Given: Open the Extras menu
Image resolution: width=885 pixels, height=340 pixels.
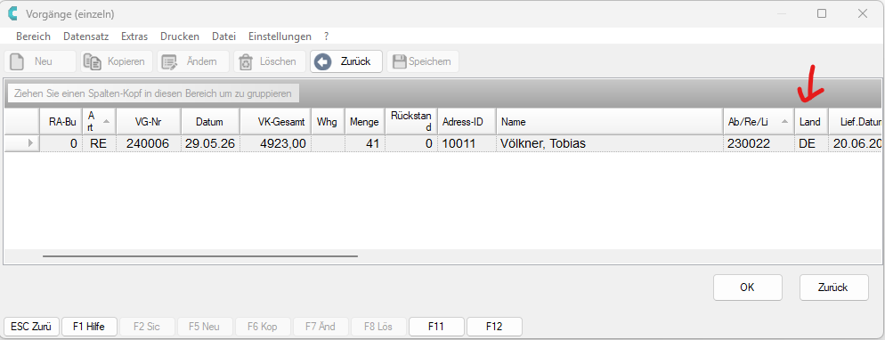Looking at the screenshot, I should (134, 36).
